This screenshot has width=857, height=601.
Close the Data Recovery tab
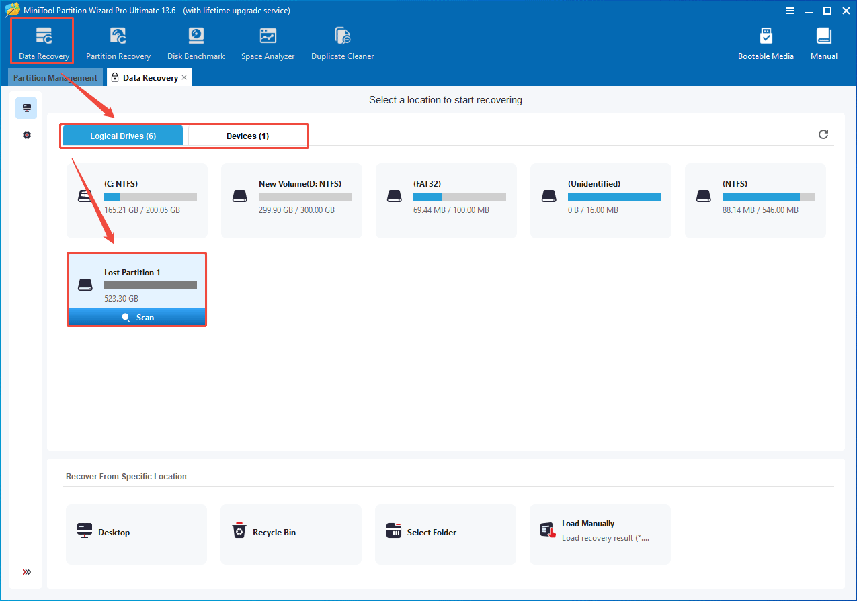(184, 78)
